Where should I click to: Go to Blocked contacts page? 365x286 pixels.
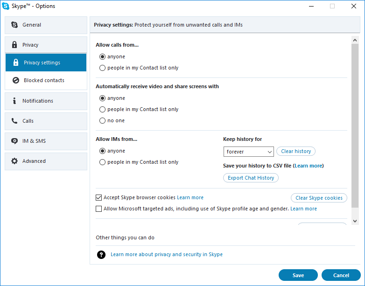46,80
